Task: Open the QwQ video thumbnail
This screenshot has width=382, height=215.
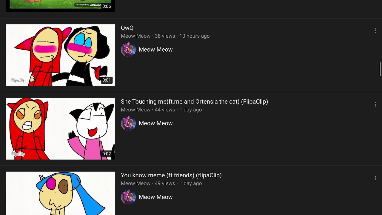Action: click(60, 55)
